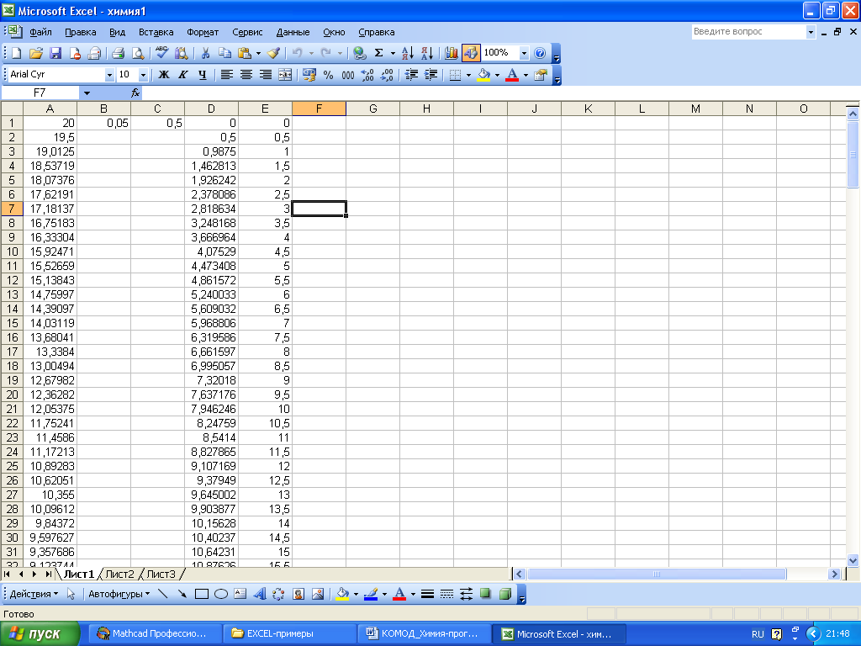Insert WordArt from the drawing toolbar
This screenshot has width=861, height=646.
pos(259,594)
